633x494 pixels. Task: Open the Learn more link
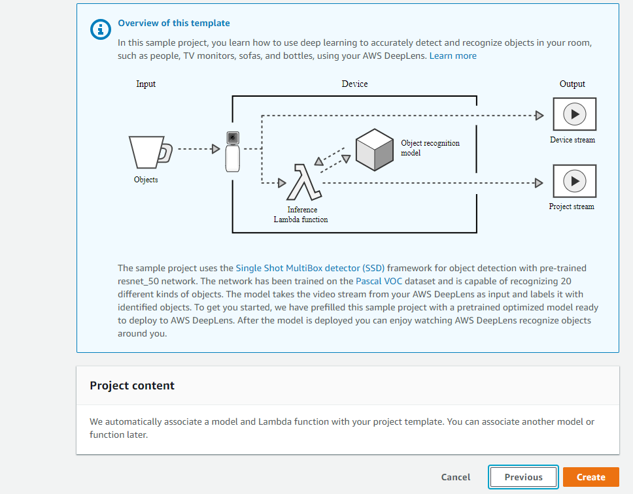tap(453, 56)
